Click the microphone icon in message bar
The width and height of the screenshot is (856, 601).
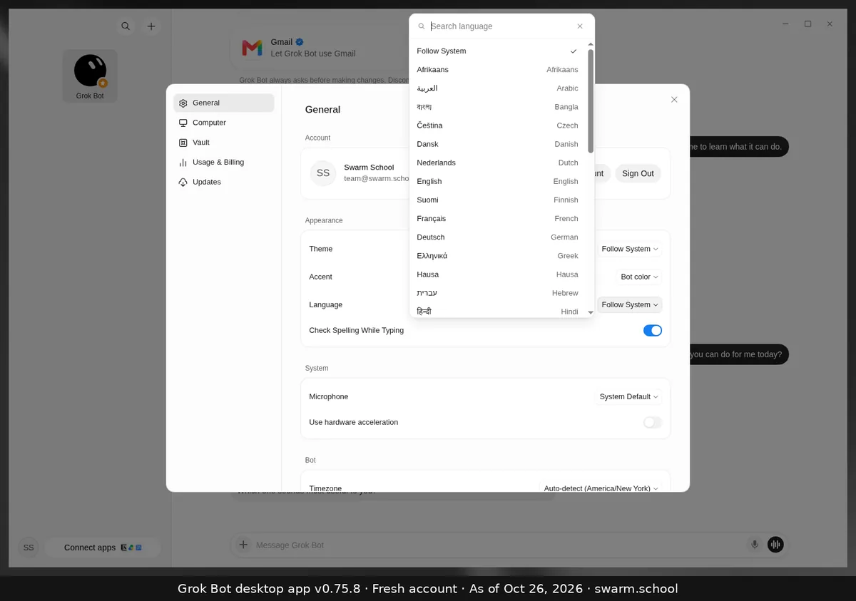[755, 545]
